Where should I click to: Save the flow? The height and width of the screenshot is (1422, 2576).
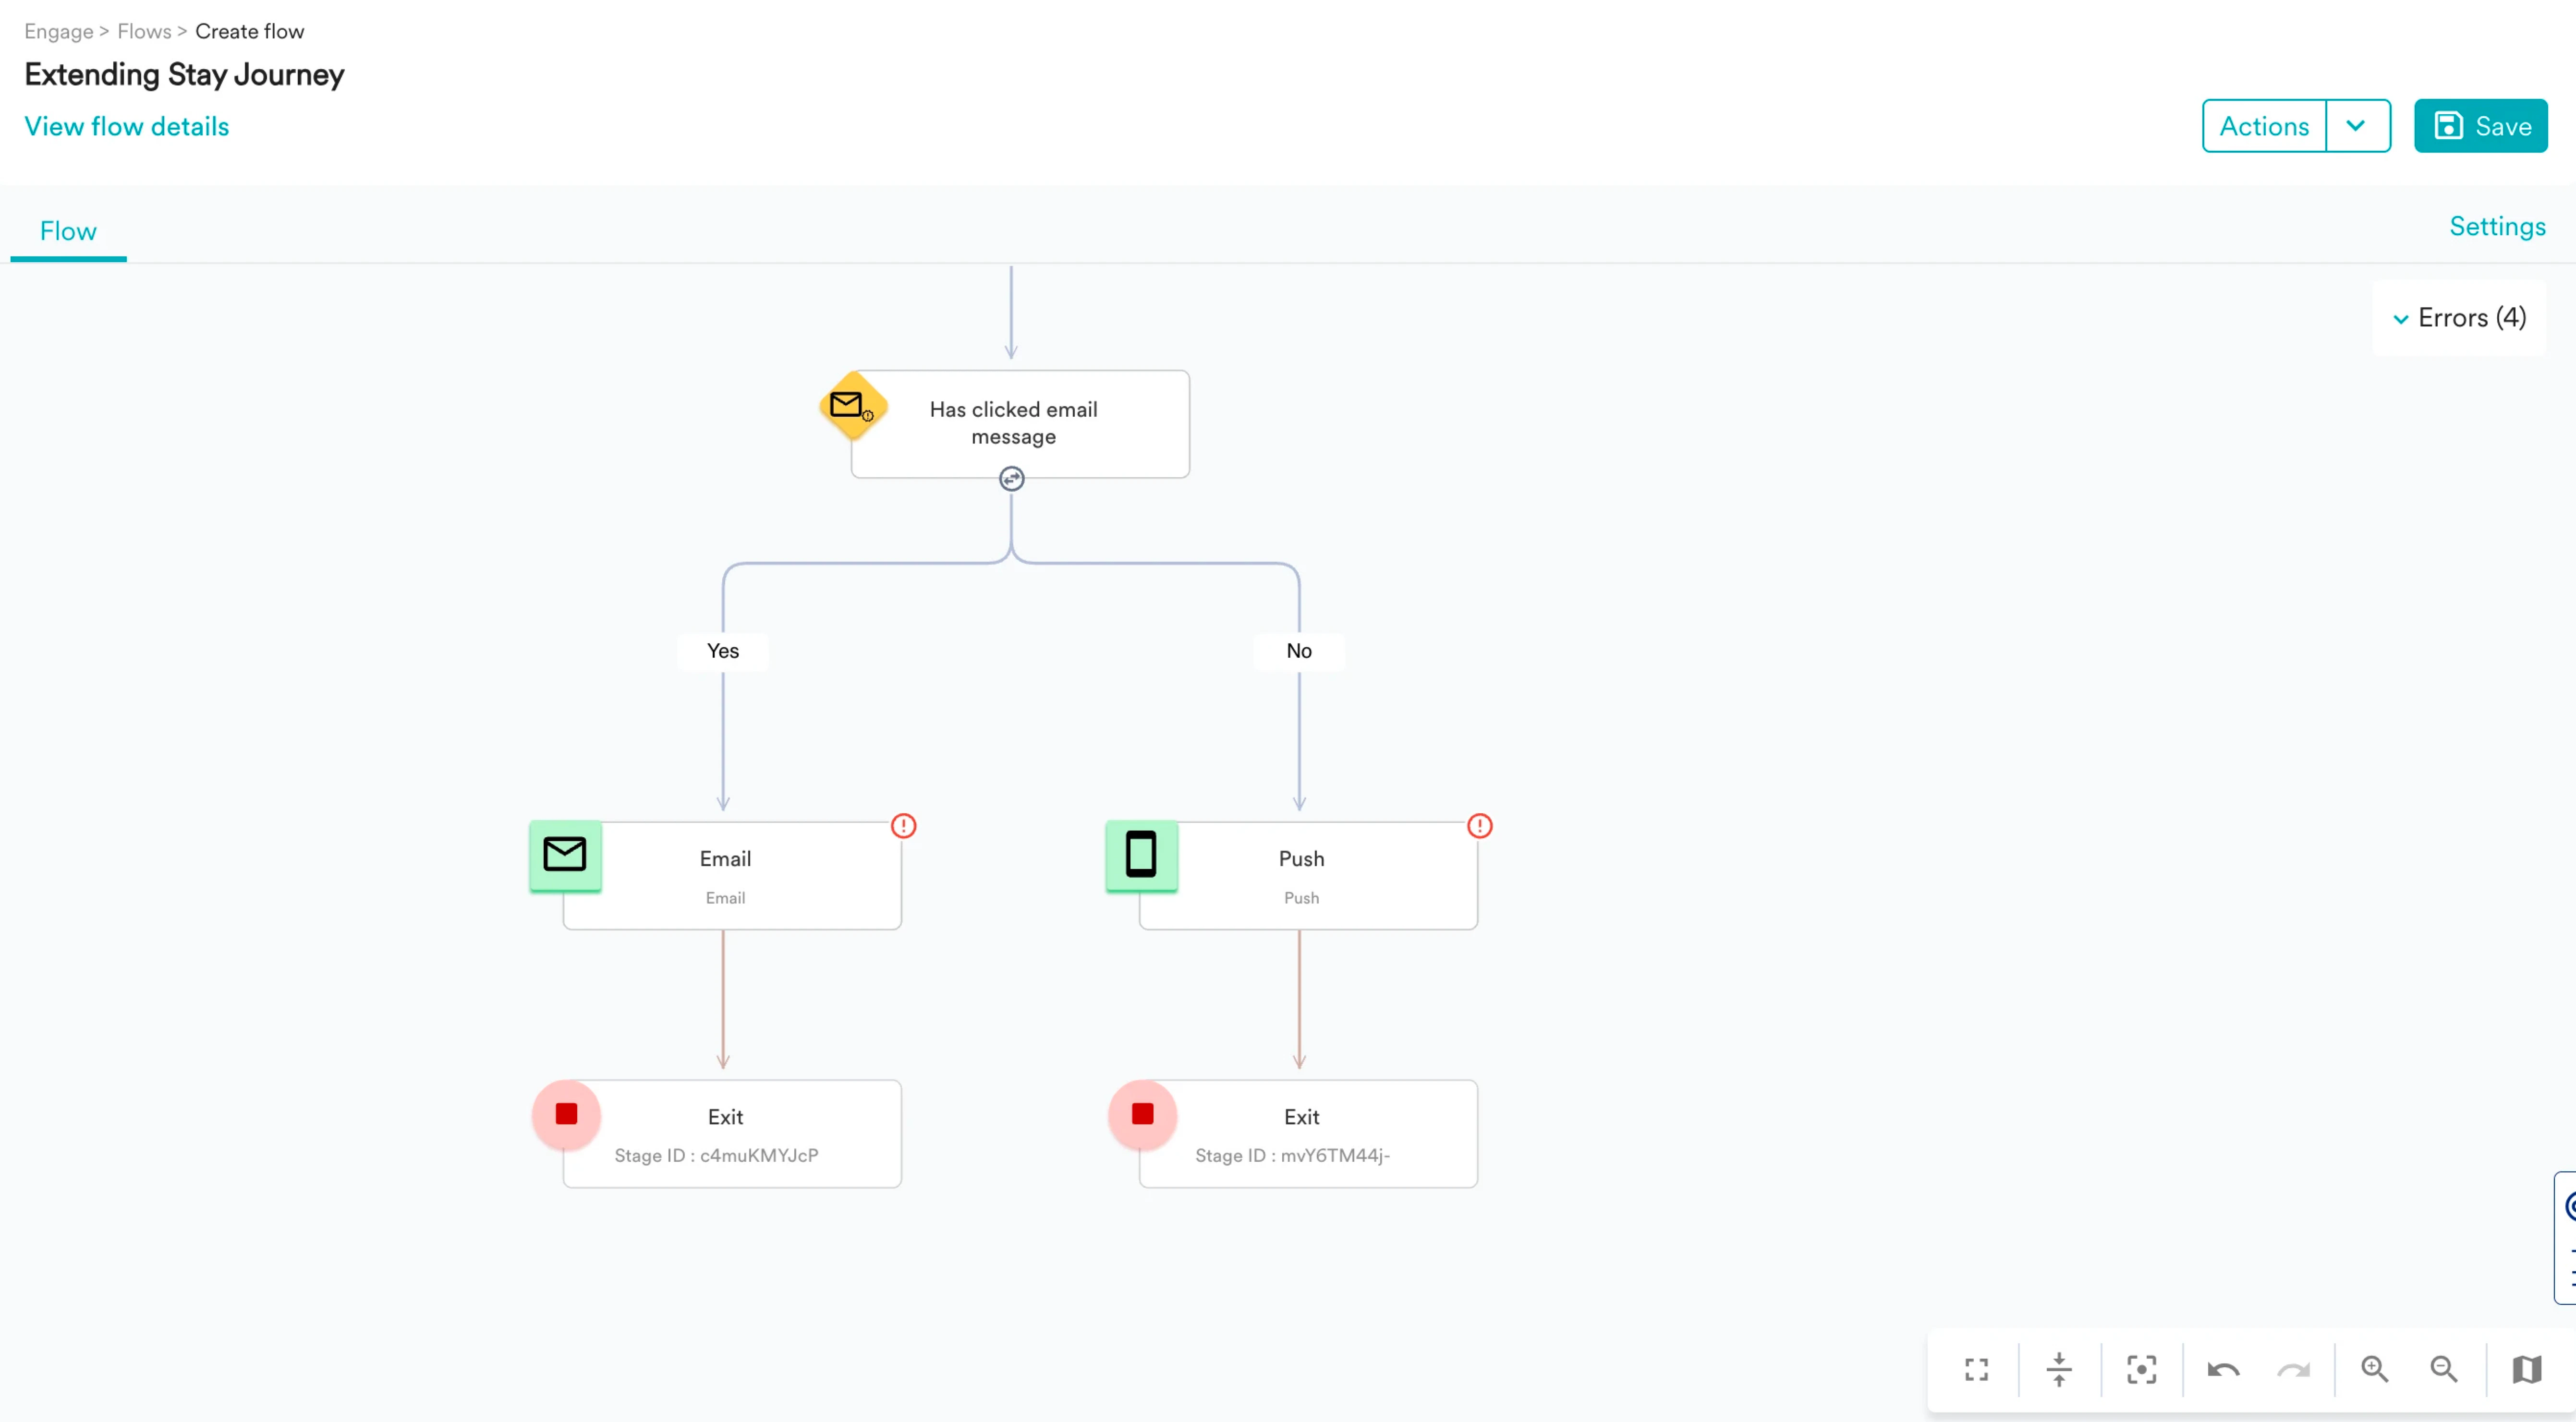[2480, 126]
